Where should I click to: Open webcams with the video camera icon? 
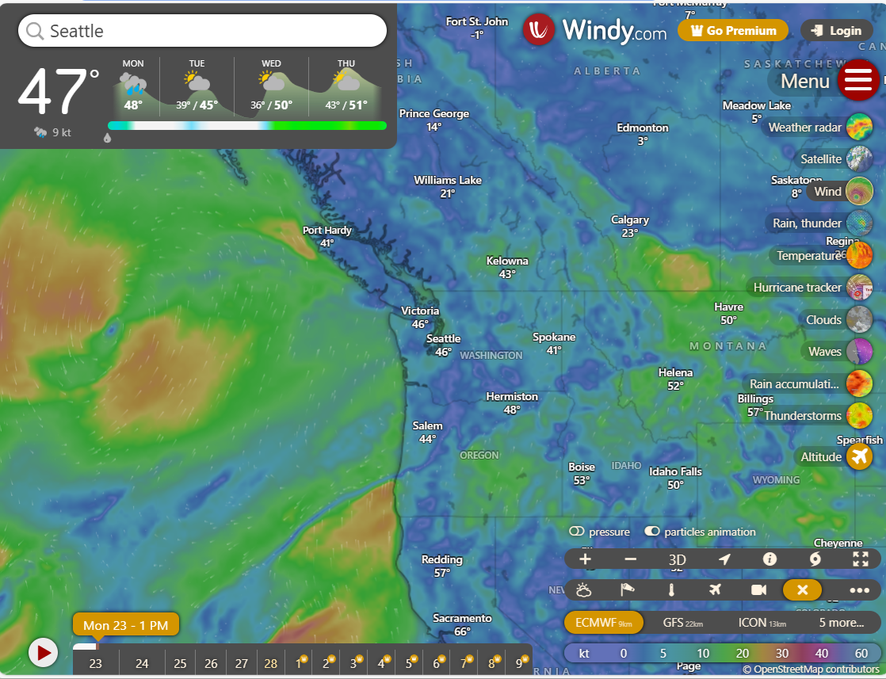[758, 590]
